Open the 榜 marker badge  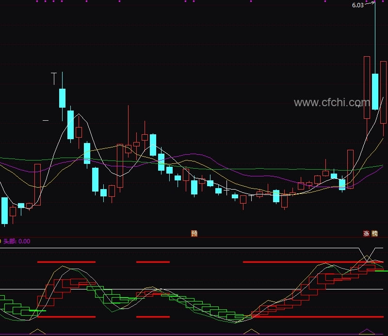click(375, 233)
